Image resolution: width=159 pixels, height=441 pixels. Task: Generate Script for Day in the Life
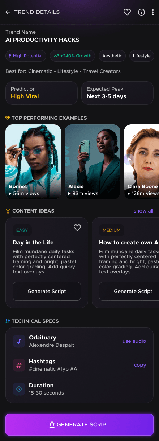point(47,291)
